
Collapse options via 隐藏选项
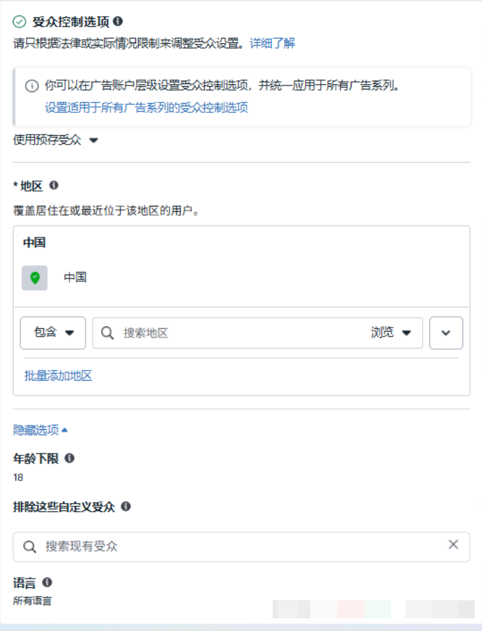[40, 429]
